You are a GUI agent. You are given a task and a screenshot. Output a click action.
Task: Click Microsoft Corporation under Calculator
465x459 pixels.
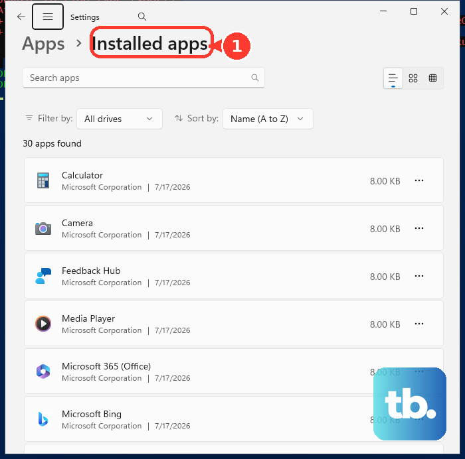(x=102, y=187)
